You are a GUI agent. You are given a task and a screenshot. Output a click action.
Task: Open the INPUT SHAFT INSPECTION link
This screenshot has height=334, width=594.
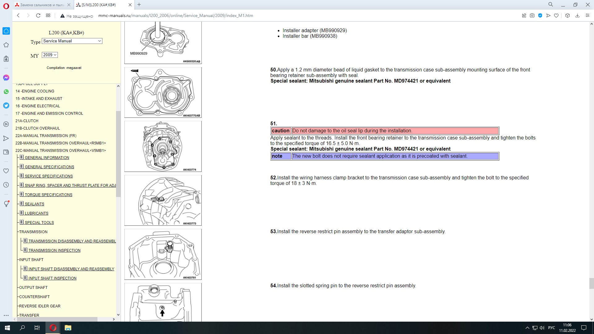point(52,278)
